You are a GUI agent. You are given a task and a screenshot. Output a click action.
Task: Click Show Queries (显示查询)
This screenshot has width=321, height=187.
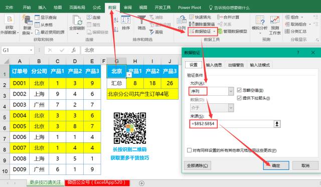point(46,18)
